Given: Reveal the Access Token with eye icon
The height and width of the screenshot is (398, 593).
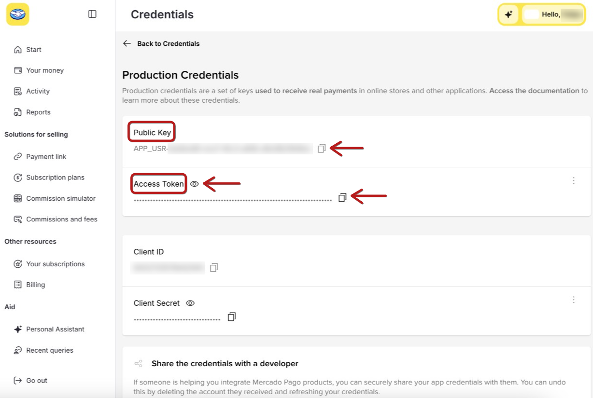Looking at the screenshot, I should (x=195, y=184).
